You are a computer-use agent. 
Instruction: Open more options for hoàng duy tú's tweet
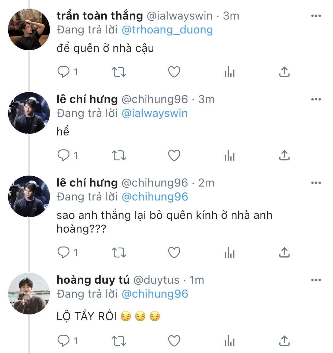click(316, 280)
